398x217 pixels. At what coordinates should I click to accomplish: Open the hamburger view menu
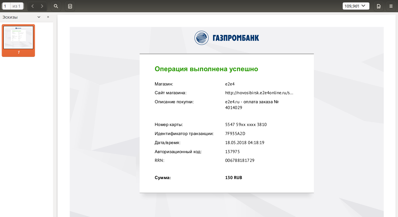coord(391,6)
